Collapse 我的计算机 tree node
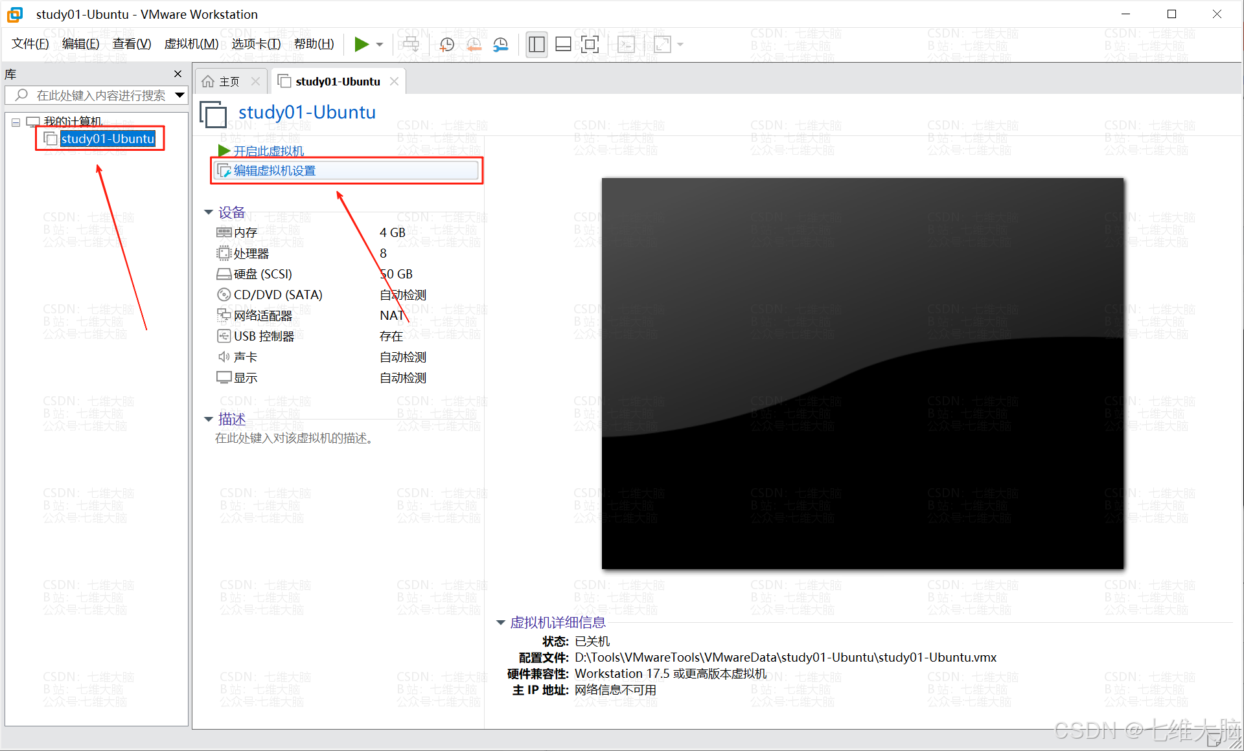 click(16, 122)
